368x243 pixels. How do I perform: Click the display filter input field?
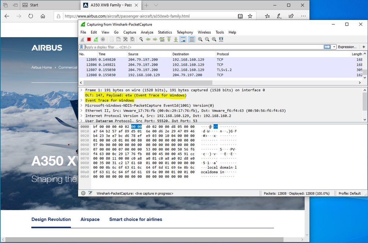click(204, 47)
